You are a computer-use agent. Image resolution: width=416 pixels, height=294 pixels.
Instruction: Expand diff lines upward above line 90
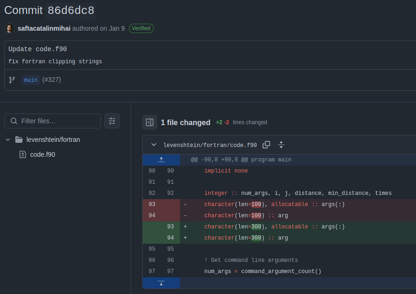161,160
